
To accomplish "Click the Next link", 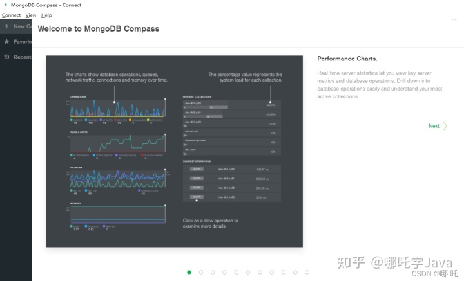I will 434,126.
